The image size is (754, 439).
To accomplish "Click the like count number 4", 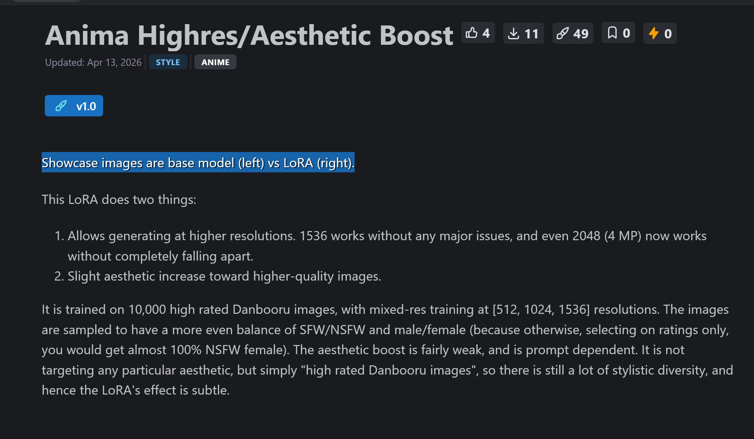I will point(486,33).
